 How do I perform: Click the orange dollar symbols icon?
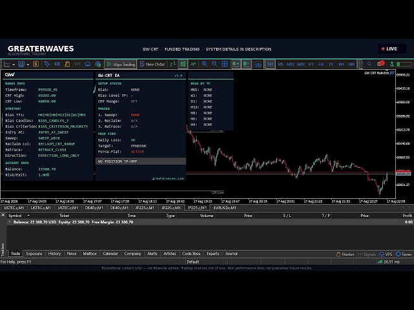pos(36,64)
